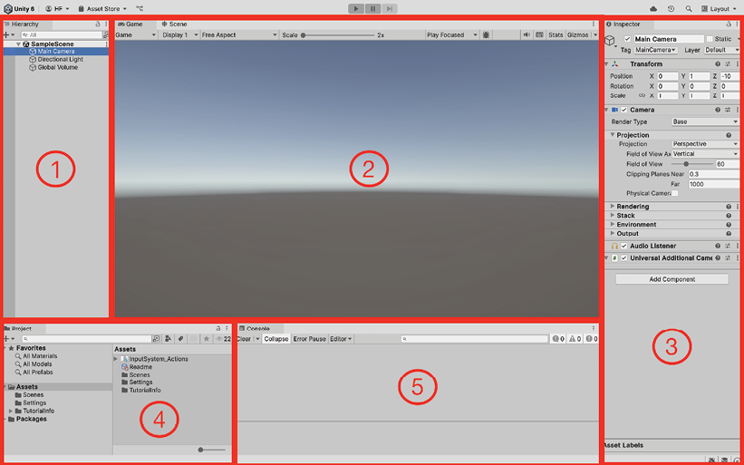The image size is (744, 465).
Task: Click the Step frame button
Action: click(x=389, y=8)
